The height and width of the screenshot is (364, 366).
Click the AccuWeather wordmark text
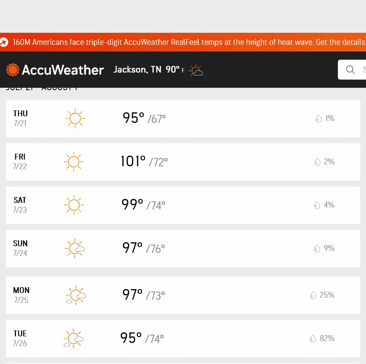[x=63, y=70]
